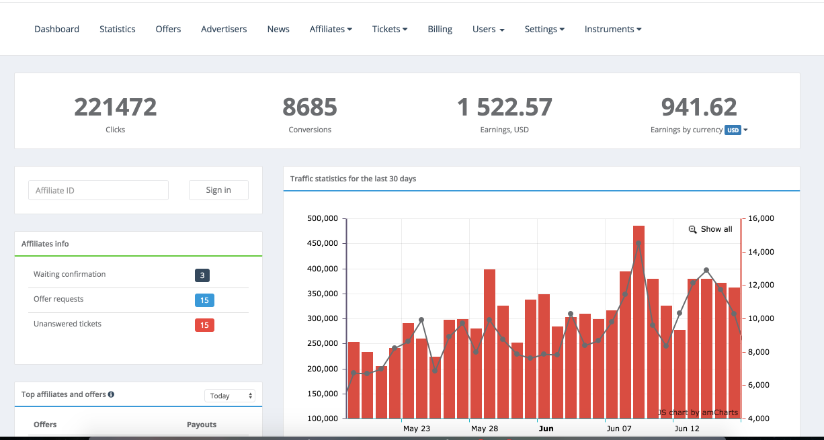824x440 pixels.
Task: Click the Sign in button
Action: (218, 190)
